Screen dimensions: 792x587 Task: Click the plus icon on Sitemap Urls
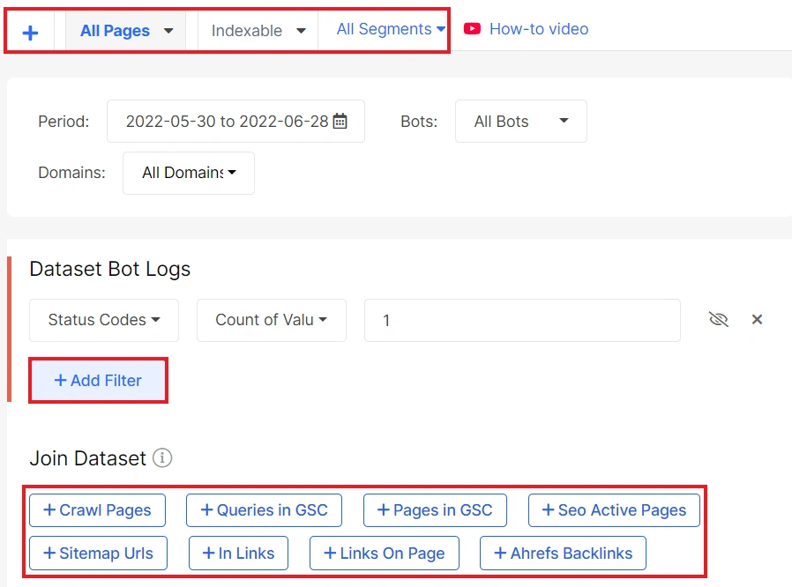point(48,554)
